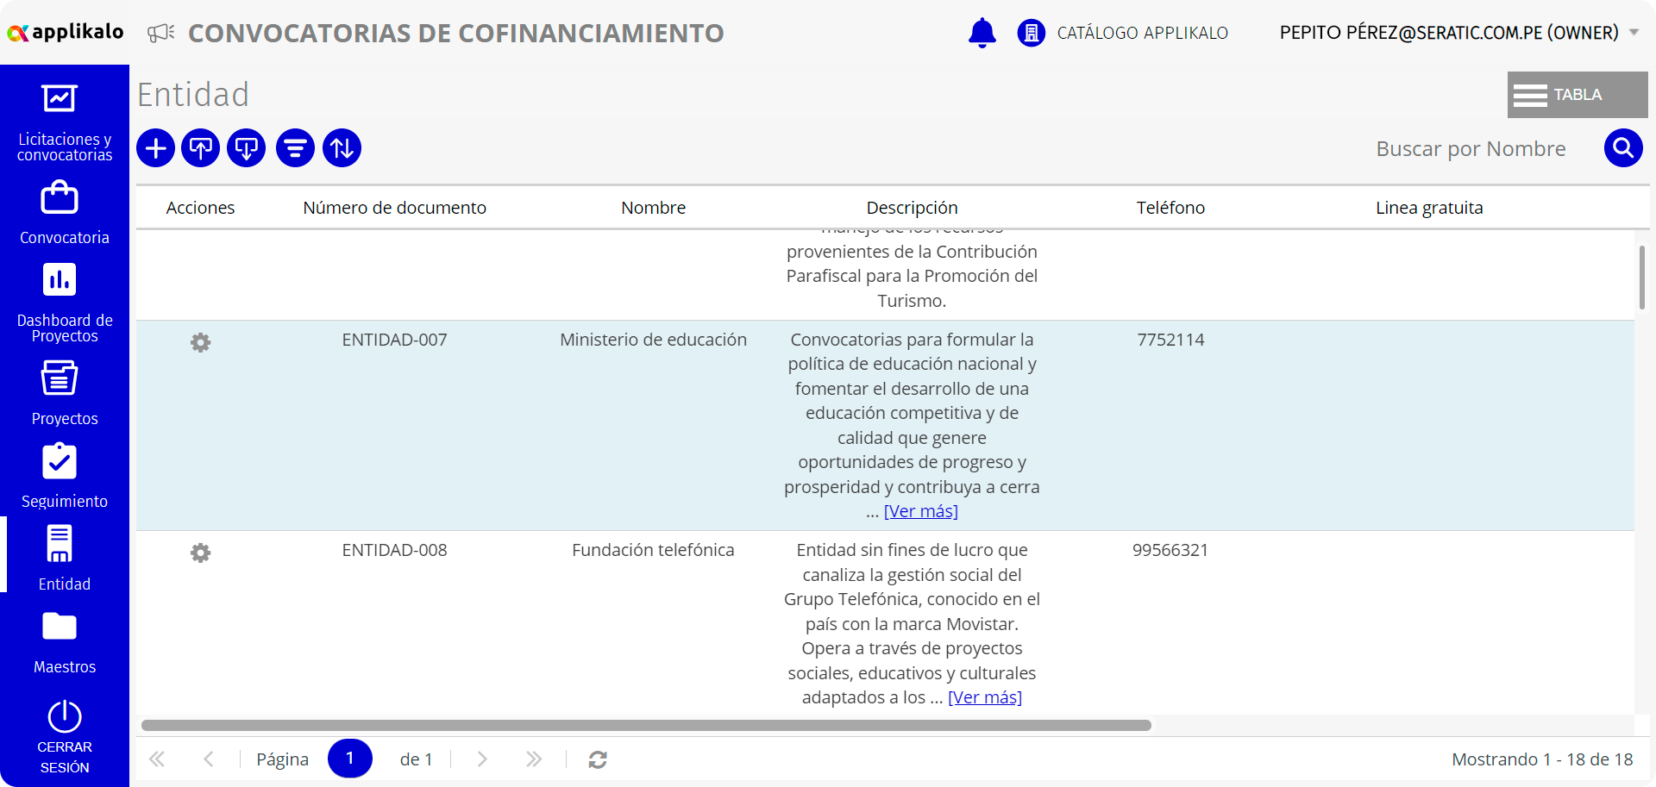
Task: Open notifications bell
Action: pos(982,33)
